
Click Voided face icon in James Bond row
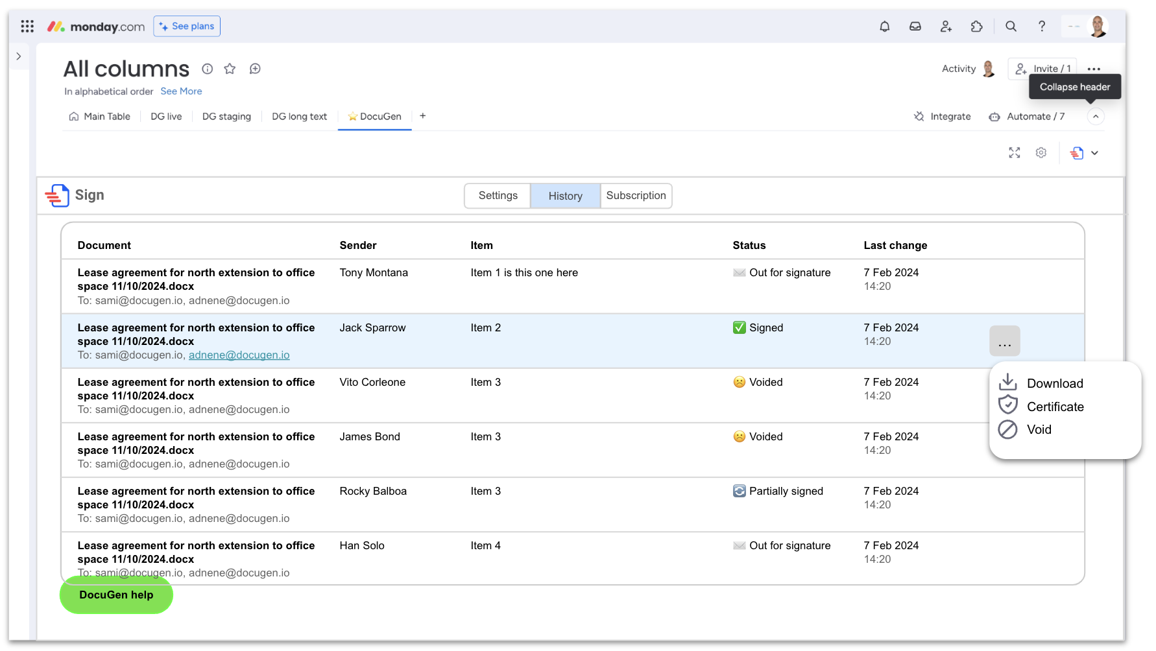tap(740, 436)
